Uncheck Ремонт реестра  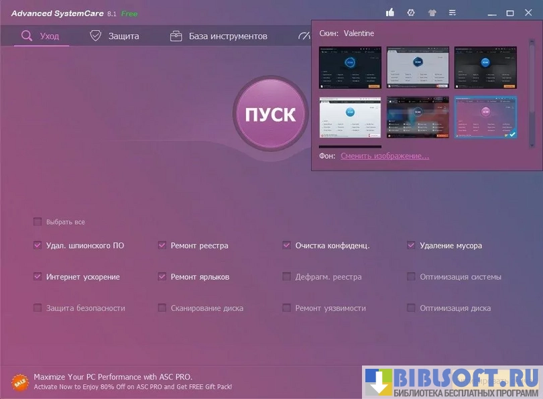point(162,245)
